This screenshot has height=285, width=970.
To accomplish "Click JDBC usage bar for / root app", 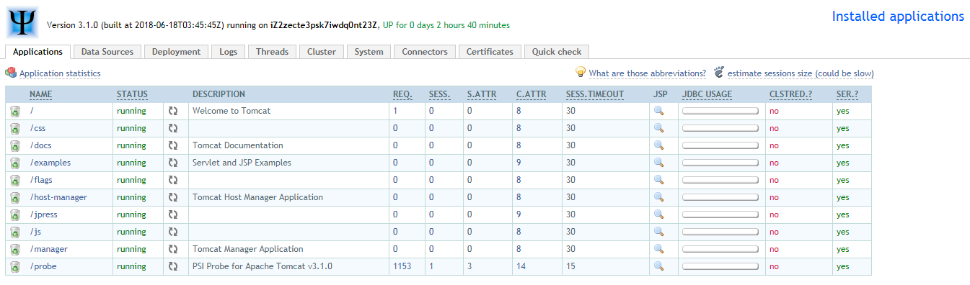I will [720, 112].
